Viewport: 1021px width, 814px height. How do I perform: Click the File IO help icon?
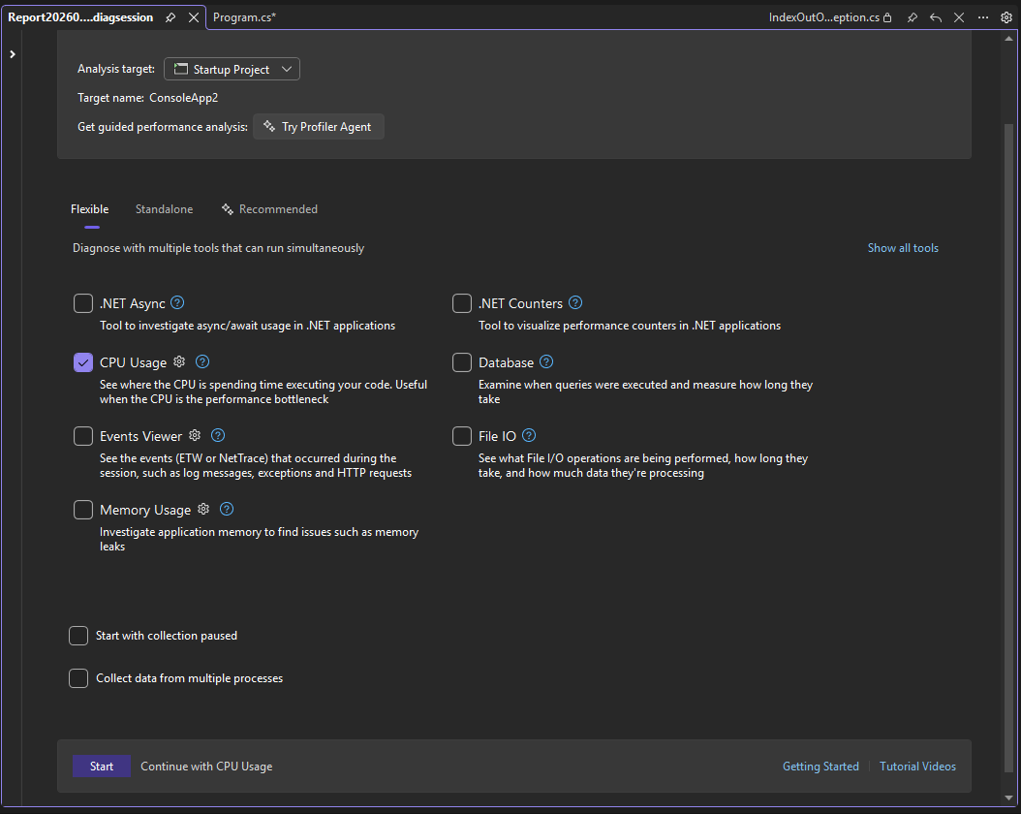[529, 435]
